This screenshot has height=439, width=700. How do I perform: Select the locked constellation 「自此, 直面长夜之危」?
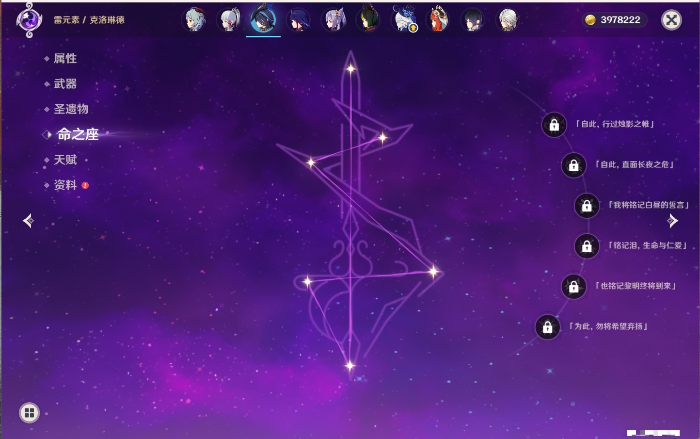point(573,165)
